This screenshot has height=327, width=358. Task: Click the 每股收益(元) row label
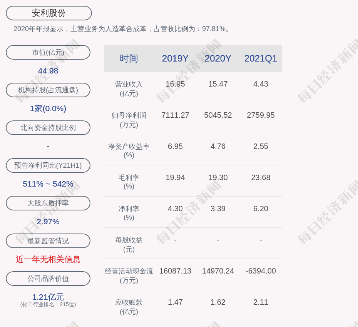(129, 245)
